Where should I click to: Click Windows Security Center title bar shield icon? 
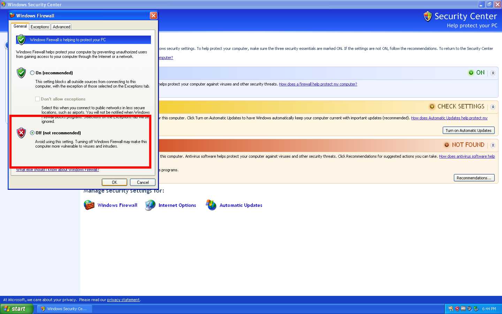[x=3, y=5]
